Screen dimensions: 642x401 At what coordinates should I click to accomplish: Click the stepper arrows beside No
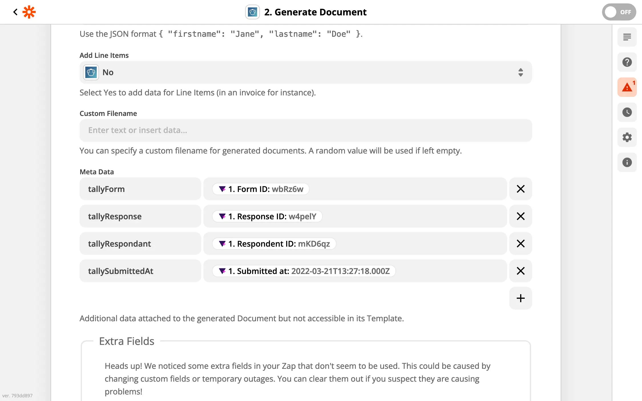pos(520,72)
